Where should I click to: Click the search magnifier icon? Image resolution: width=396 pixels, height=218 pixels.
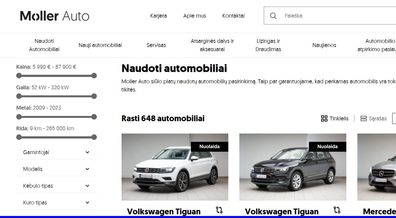tap(273, 16)
